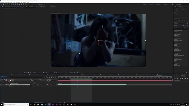Image resolution: width=189 pixels, height=106 pixels.
Task: Expand the Expression Controls category
Action: pyautogui.click(x=174, y=41)
